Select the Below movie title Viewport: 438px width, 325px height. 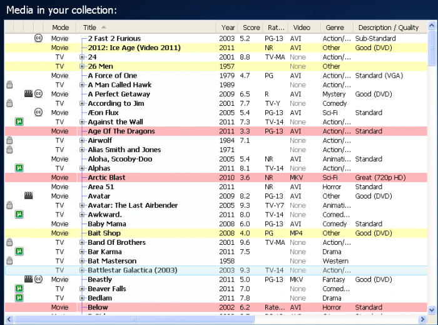pyautogui.click(x=98, y=307)
